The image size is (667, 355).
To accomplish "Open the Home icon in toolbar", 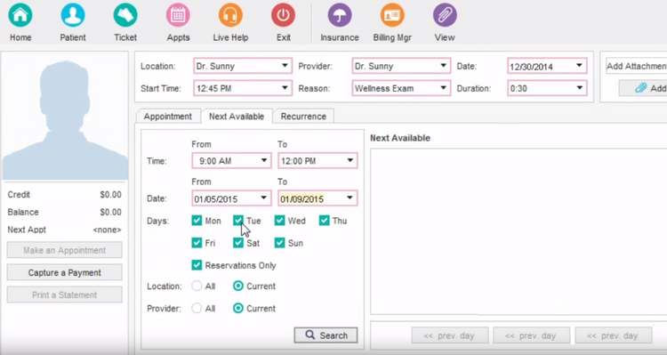I will coord(20,15).
